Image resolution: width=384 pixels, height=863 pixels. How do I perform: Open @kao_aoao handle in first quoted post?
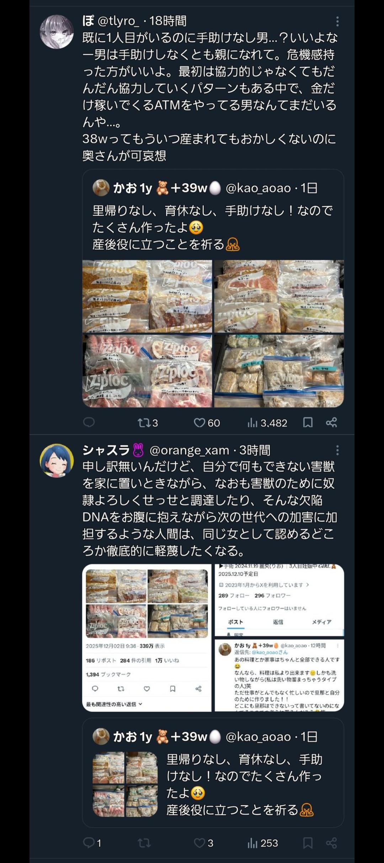point(258,188)
